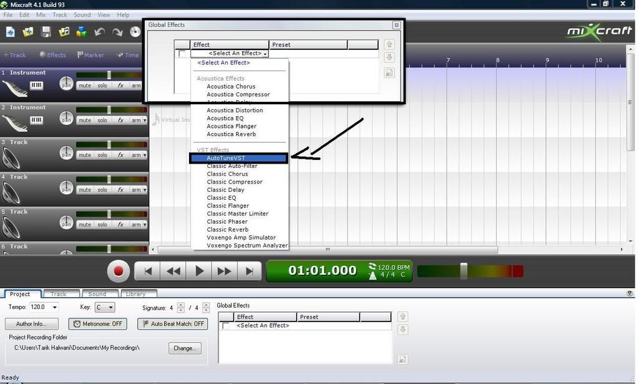Click the Burn CD disc icon
Screen dimensions: 639x384
pos(135,32)
